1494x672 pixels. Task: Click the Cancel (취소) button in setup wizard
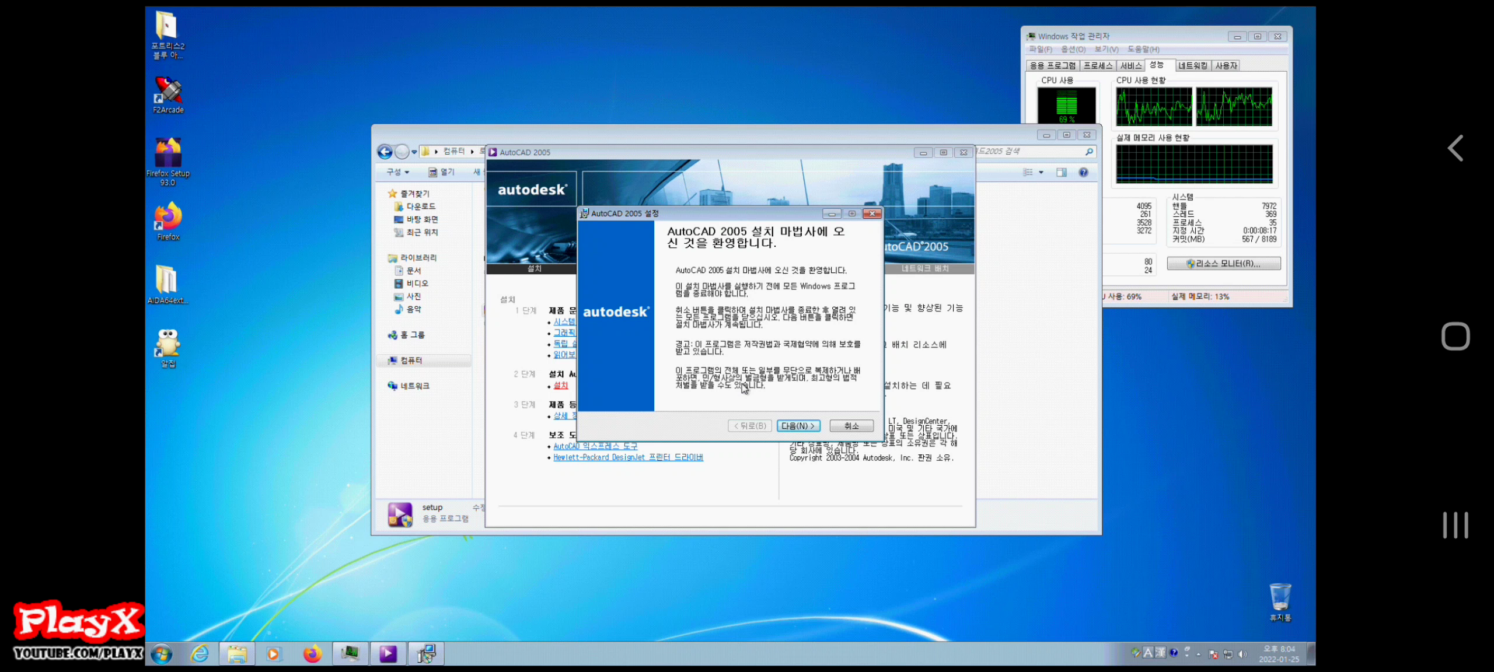pyautogui.click(x=851, y=426)
